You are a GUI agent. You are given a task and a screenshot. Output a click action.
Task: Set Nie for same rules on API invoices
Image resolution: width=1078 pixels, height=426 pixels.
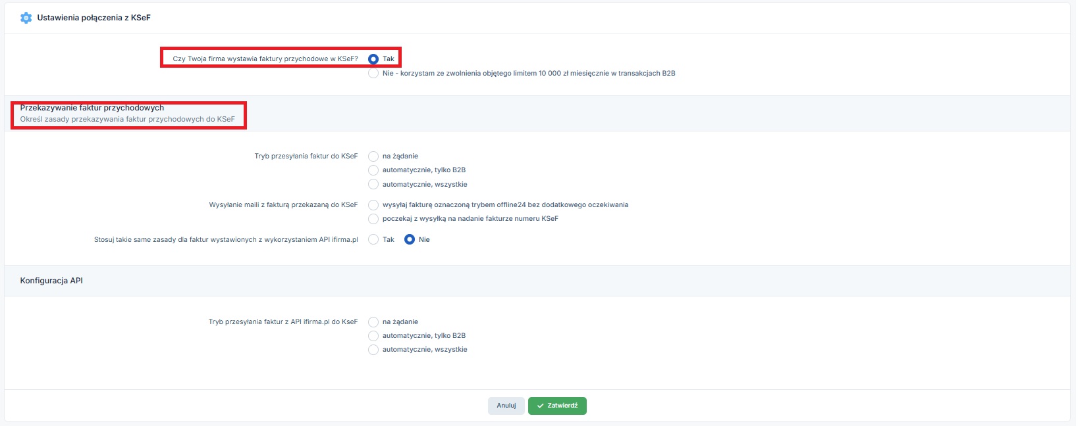(x=410, y=240)
